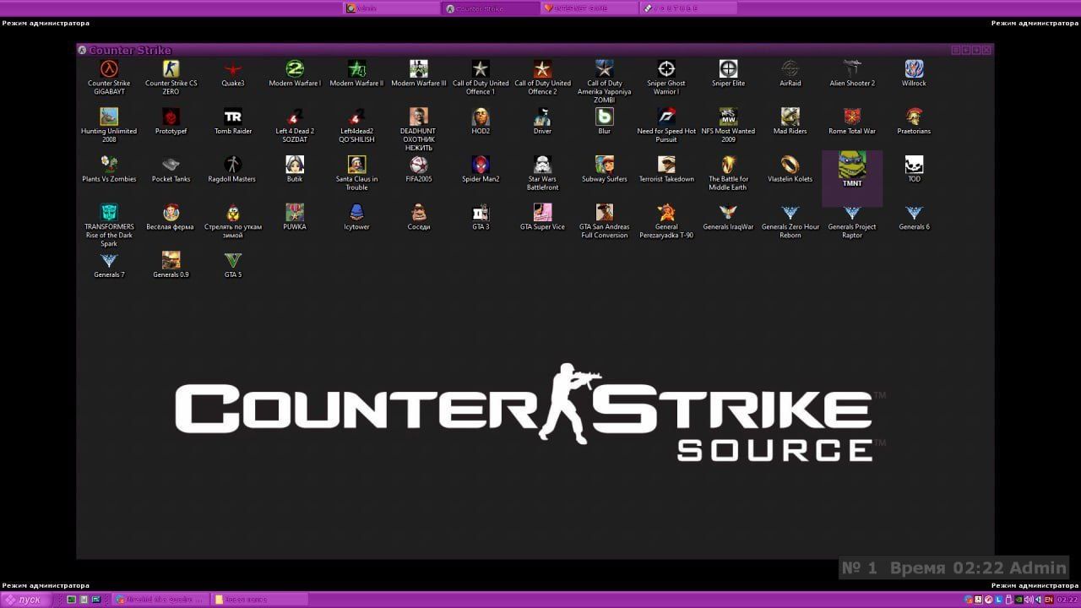Launch the Driver game
Image resolution: width=1081 pixels, height=608 pixels.
(x=542, y=117)
